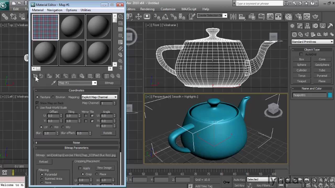Screen dimensions: 335x188
Task: Click the Select and Move tool icon
Action: (x=138, y=17)
